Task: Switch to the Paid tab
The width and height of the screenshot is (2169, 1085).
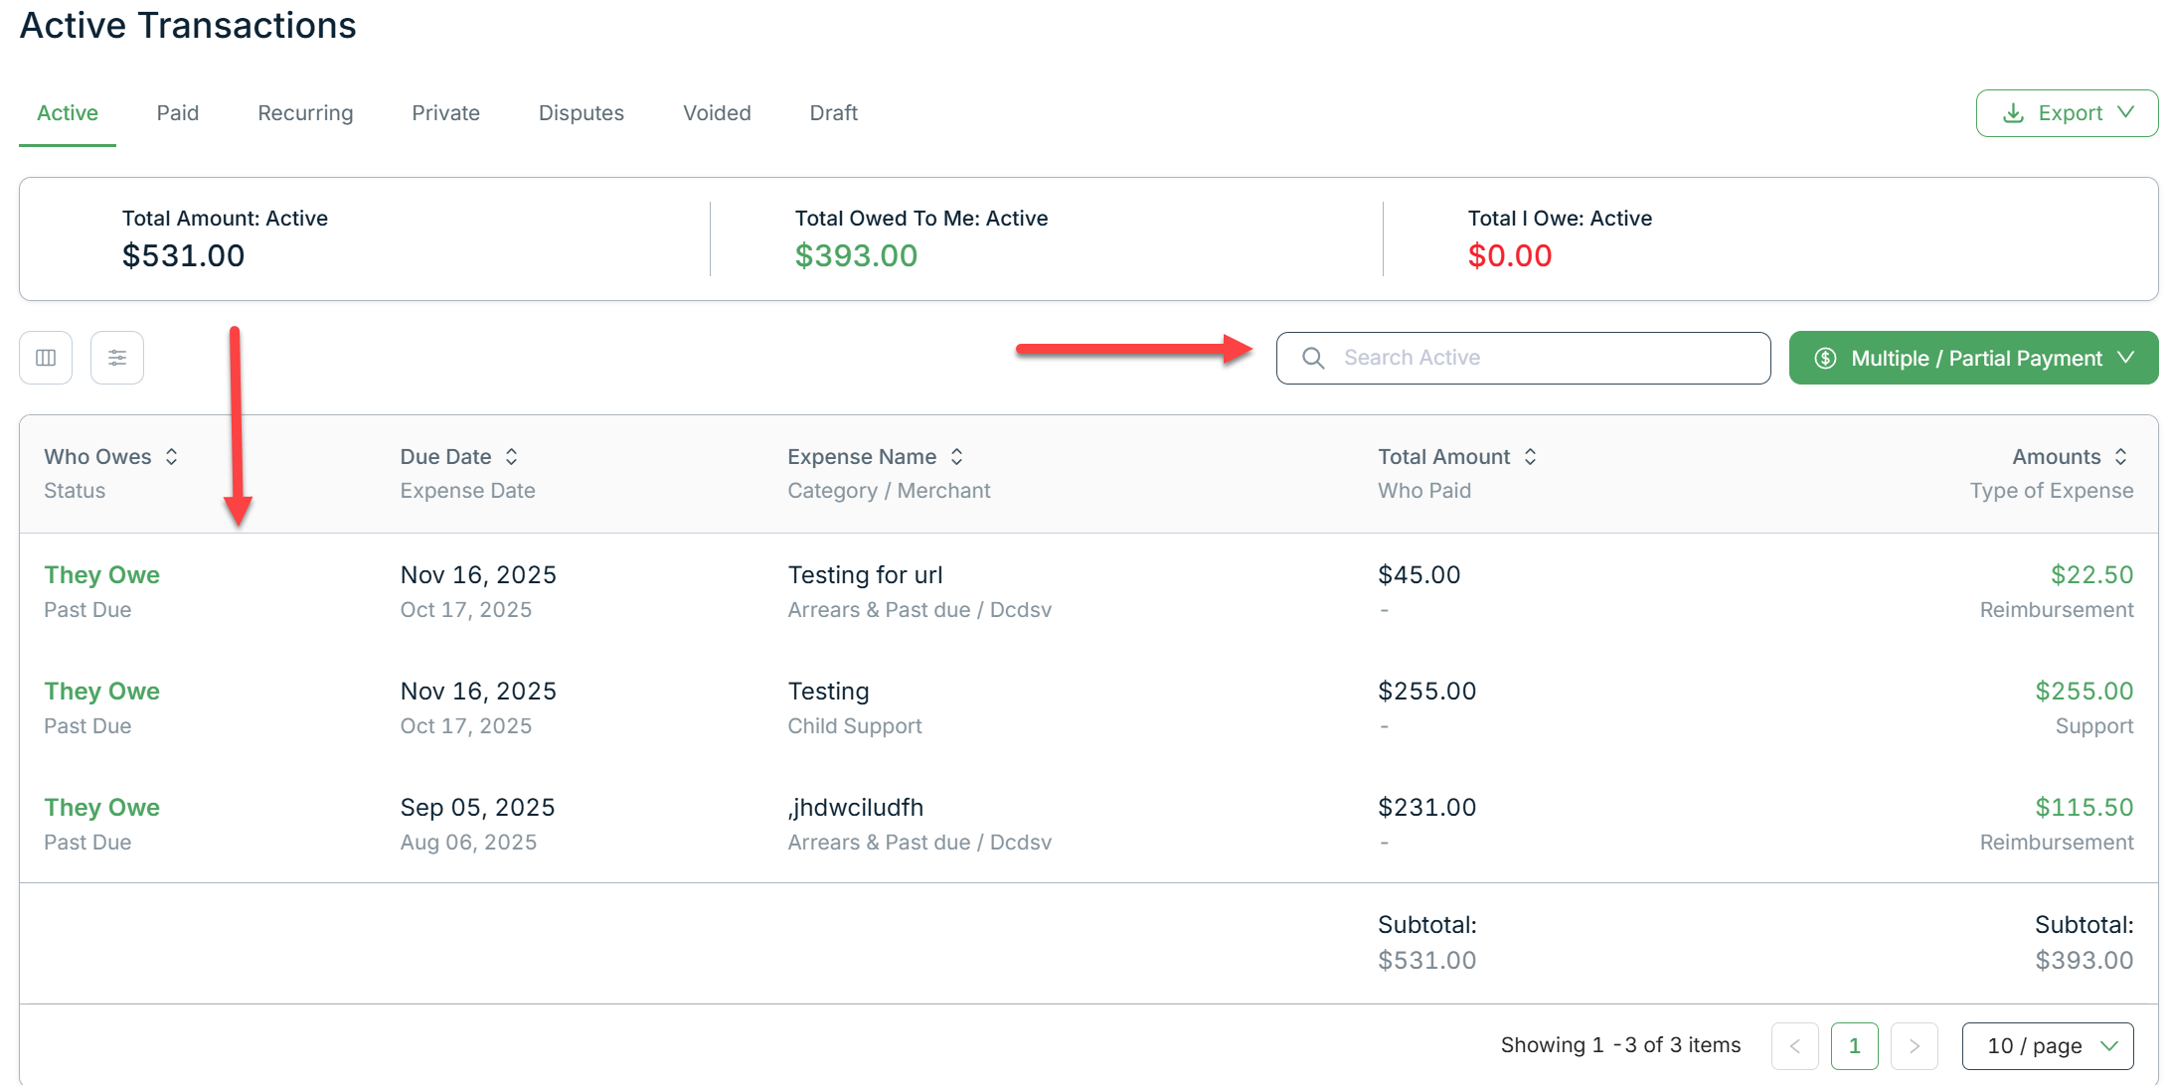Action: point(178,113)
